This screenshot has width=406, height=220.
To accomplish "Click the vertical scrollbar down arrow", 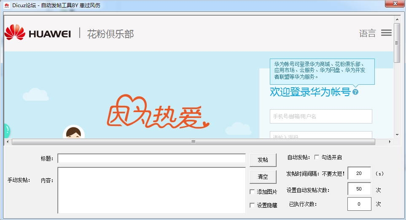I will coord(397,135).
